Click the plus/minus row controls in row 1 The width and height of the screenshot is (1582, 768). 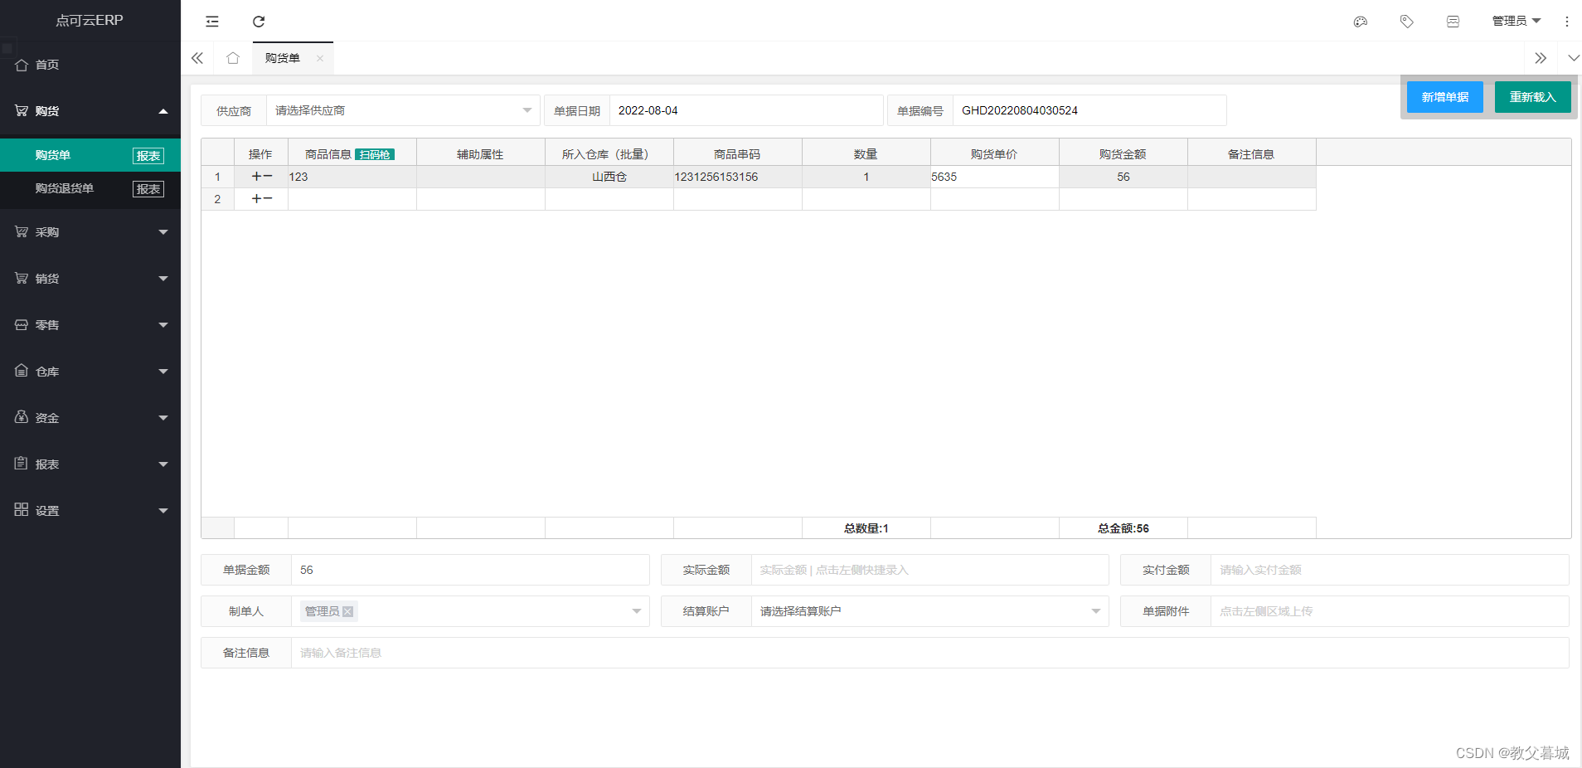261,177
